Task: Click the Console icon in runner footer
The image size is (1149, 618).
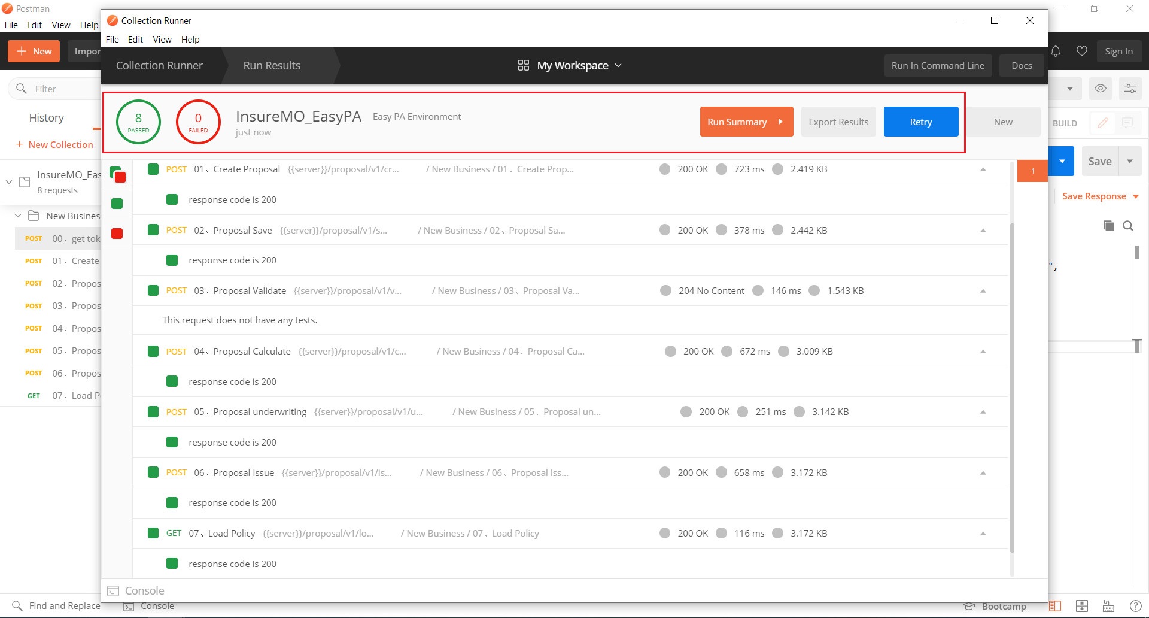Action: pos(113,591)
